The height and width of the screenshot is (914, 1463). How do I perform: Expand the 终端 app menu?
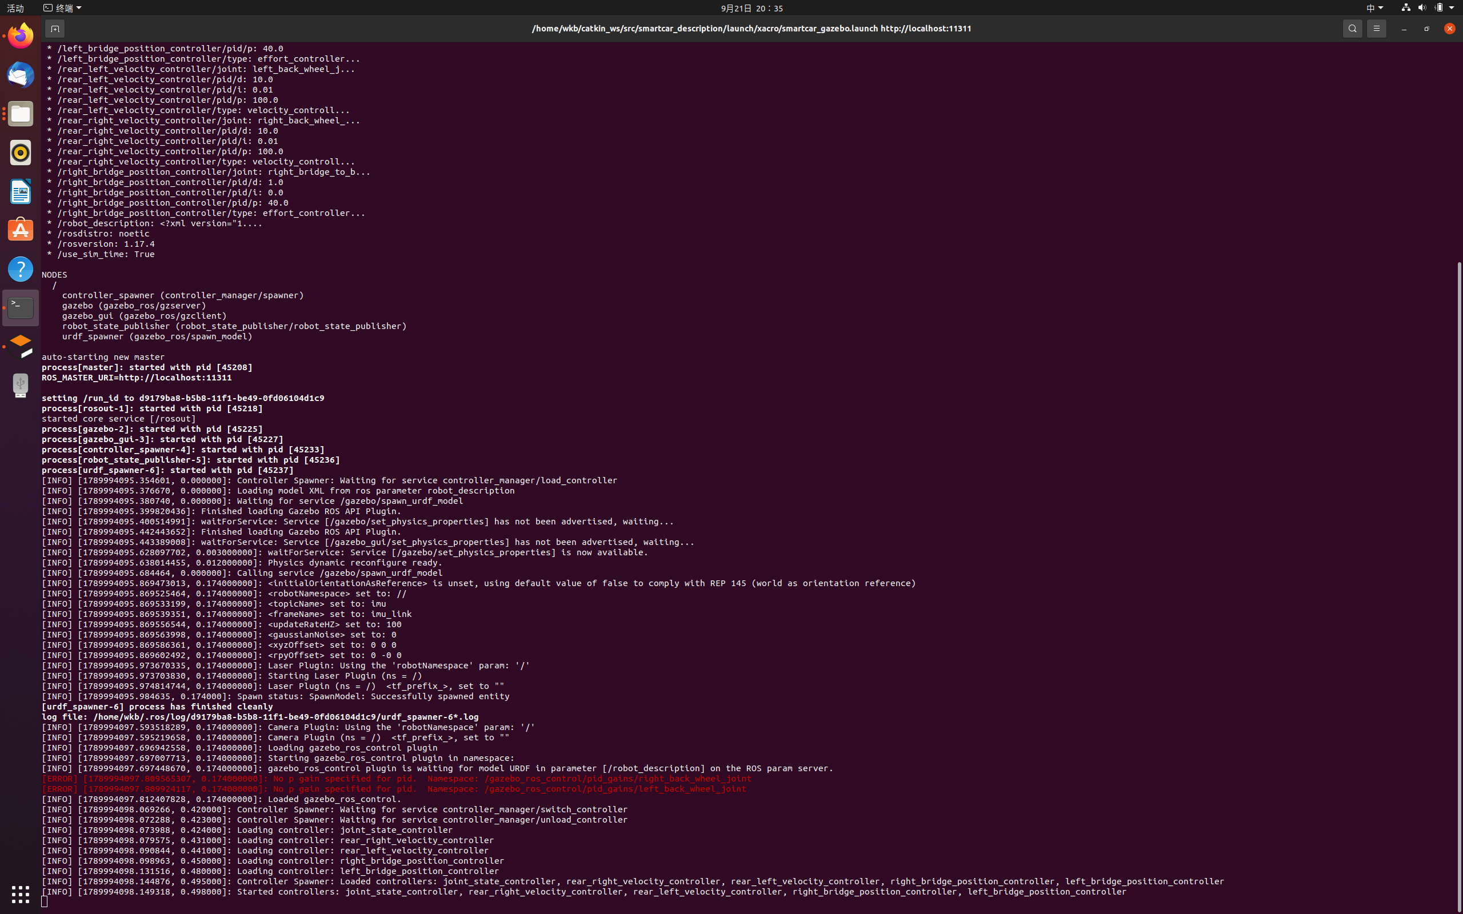[x=62, y=8]
